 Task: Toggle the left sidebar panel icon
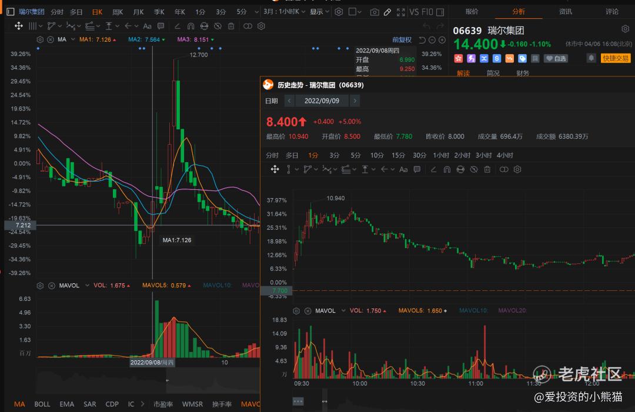[x=11, y=12]
